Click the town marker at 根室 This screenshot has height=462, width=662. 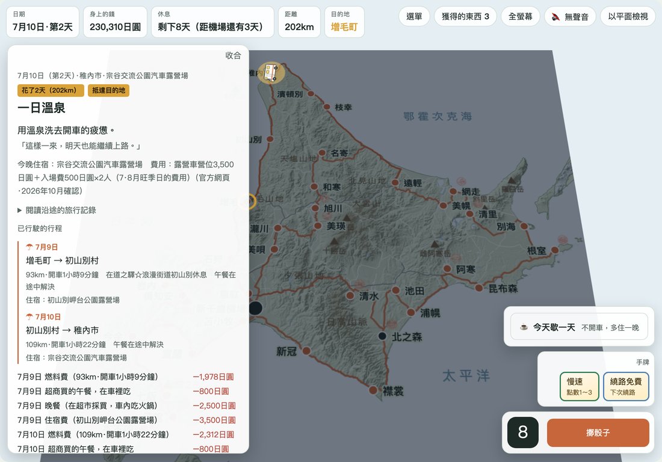(x=555, y=250)
